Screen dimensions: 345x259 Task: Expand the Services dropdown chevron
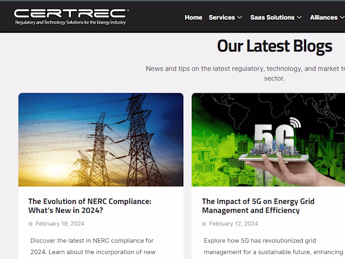click(x=240, y=17)
